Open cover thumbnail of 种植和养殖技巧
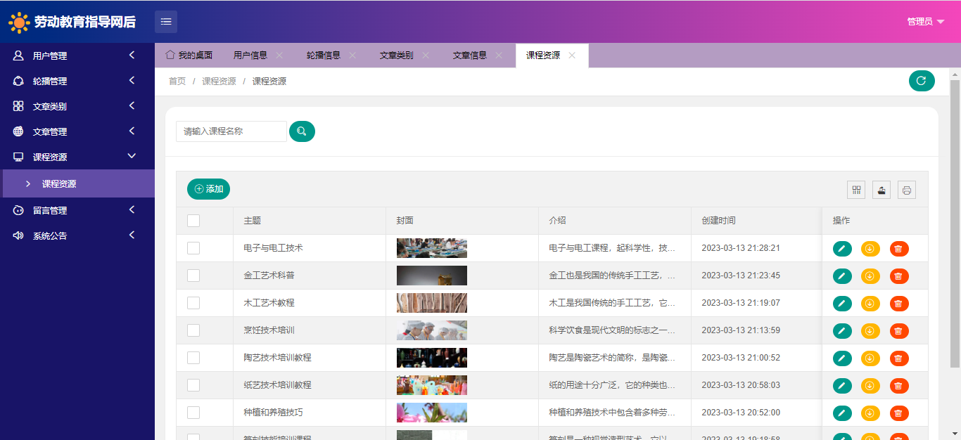 [x=432, y=413]
